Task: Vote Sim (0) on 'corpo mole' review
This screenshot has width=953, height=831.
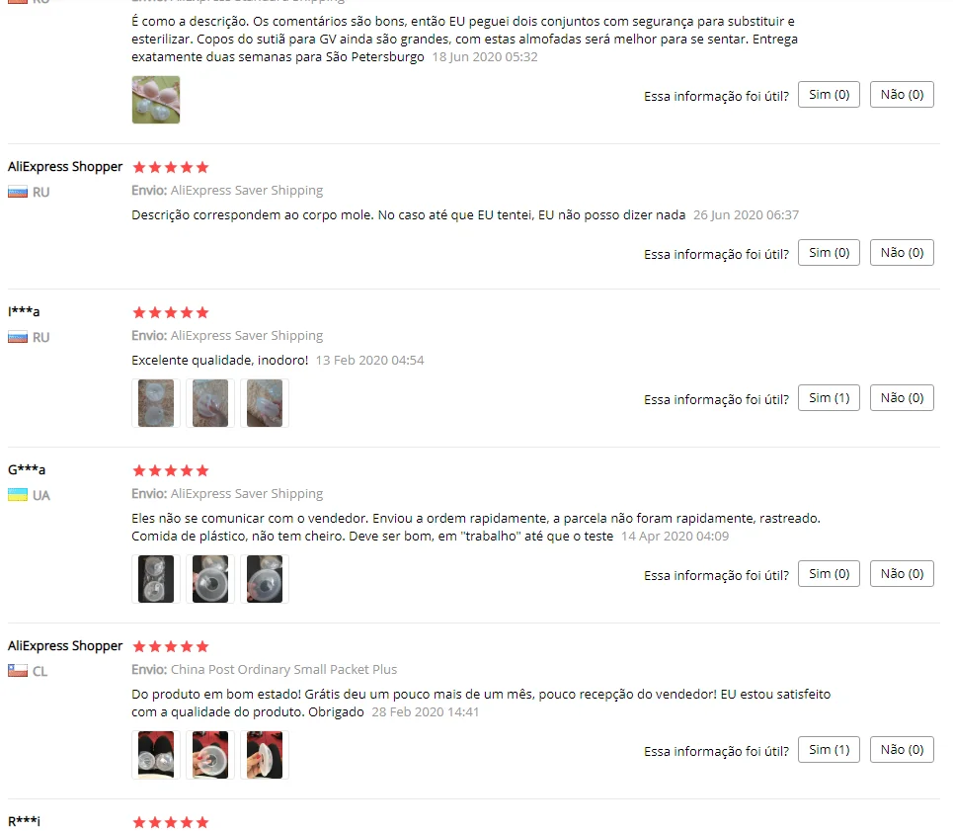Action: (829, 252)
